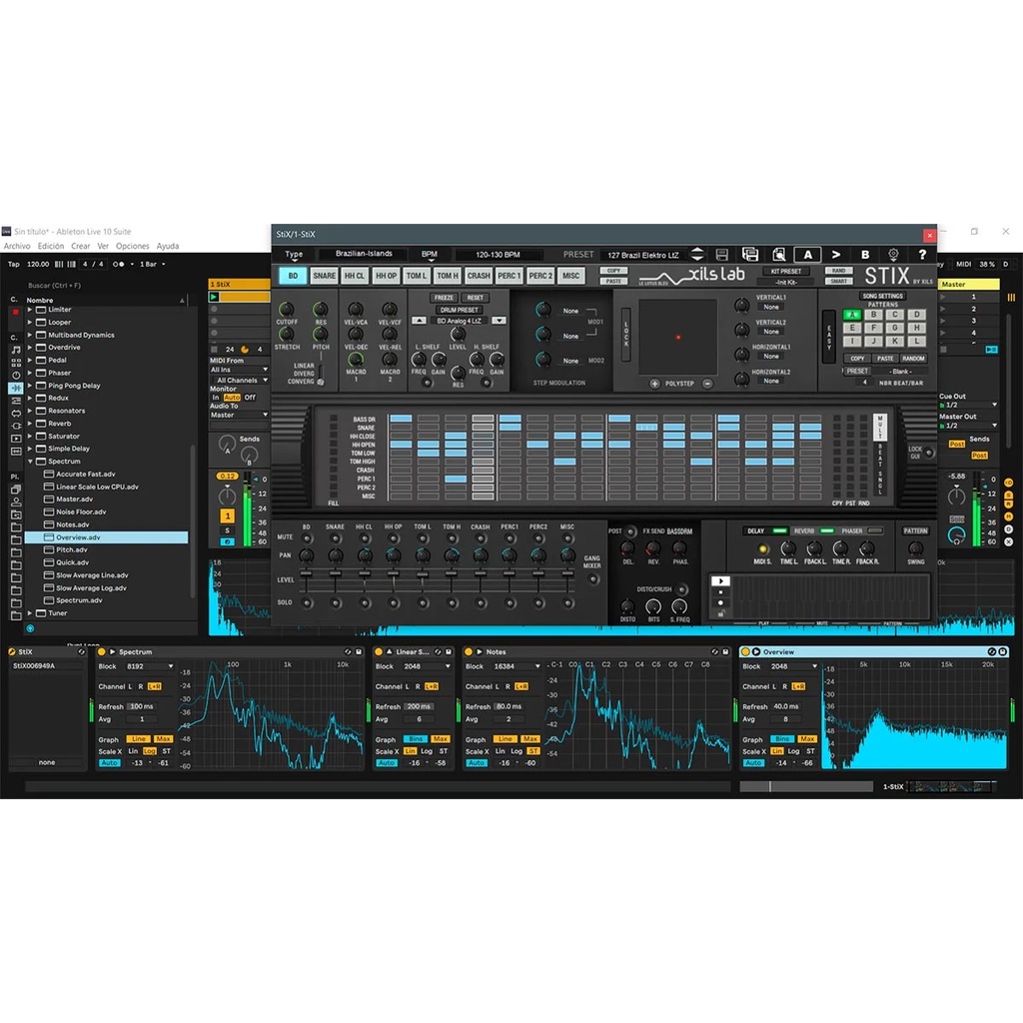Click the StiX preset search icon
This screenshot has height=1023, width=1023.
click(x=779, y=255)
